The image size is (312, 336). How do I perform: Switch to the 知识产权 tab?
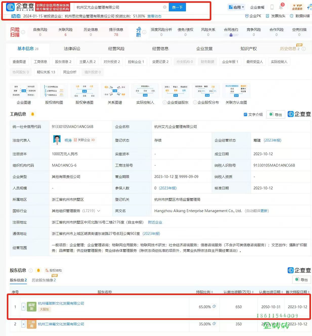click(x=249, y=49)
